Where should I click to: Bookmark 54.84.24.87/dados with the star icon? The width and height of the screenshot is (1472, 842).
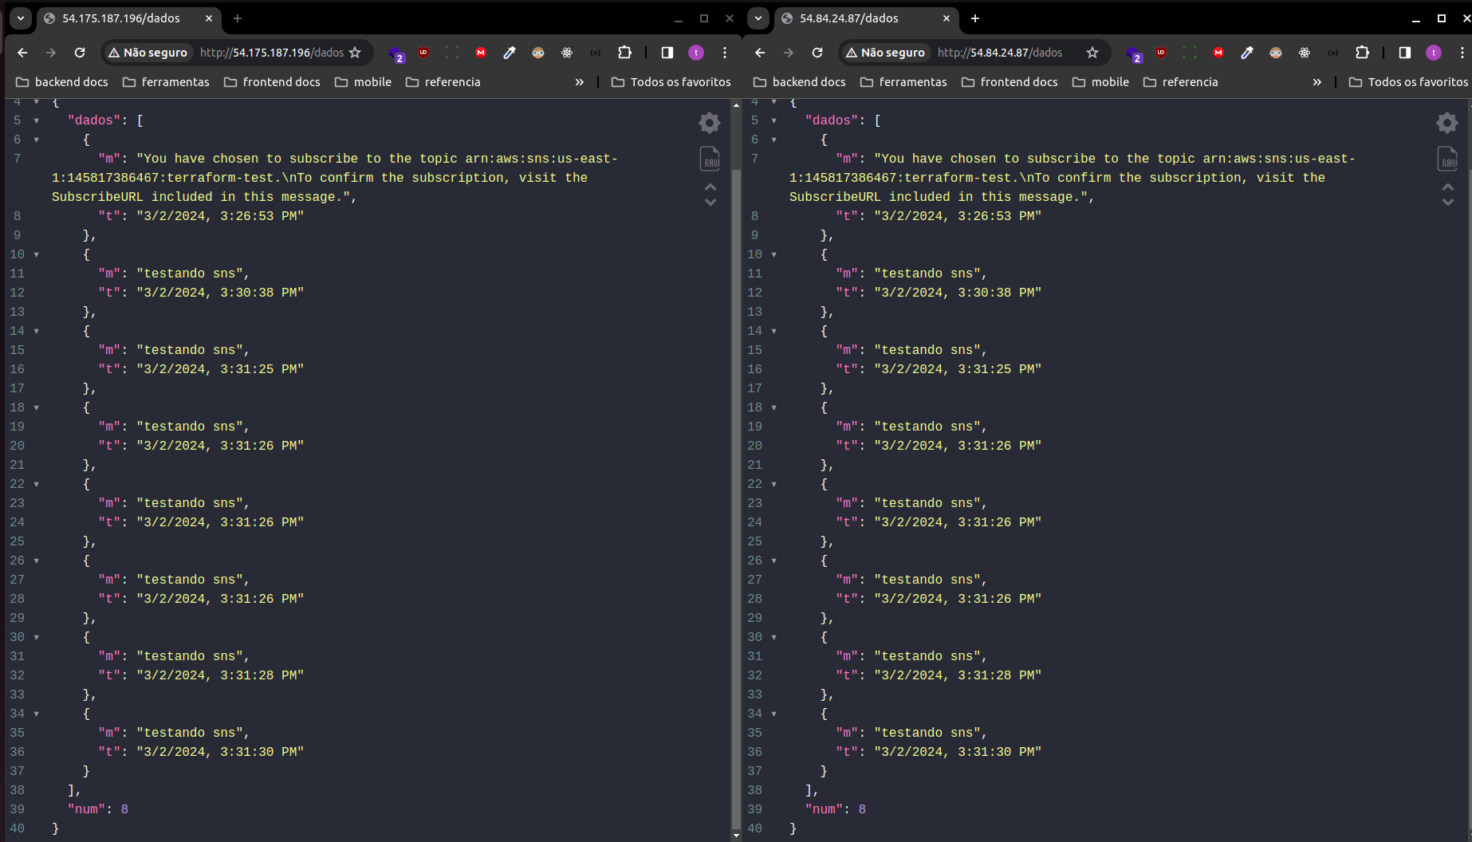pyautogui.click(x=1092, y=53)
